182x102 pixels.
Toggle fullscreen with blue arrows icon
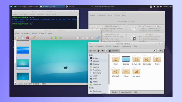point(98,38)
